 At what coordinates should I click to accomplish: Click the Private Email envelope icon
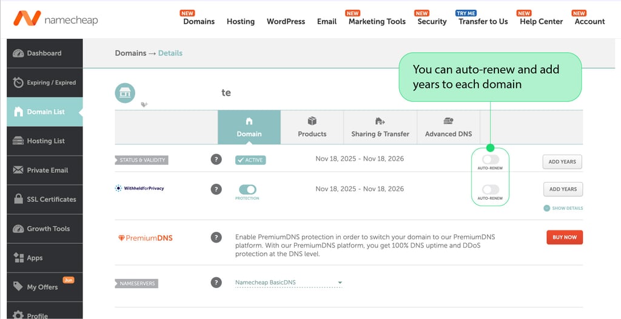(x=18, y=170)
